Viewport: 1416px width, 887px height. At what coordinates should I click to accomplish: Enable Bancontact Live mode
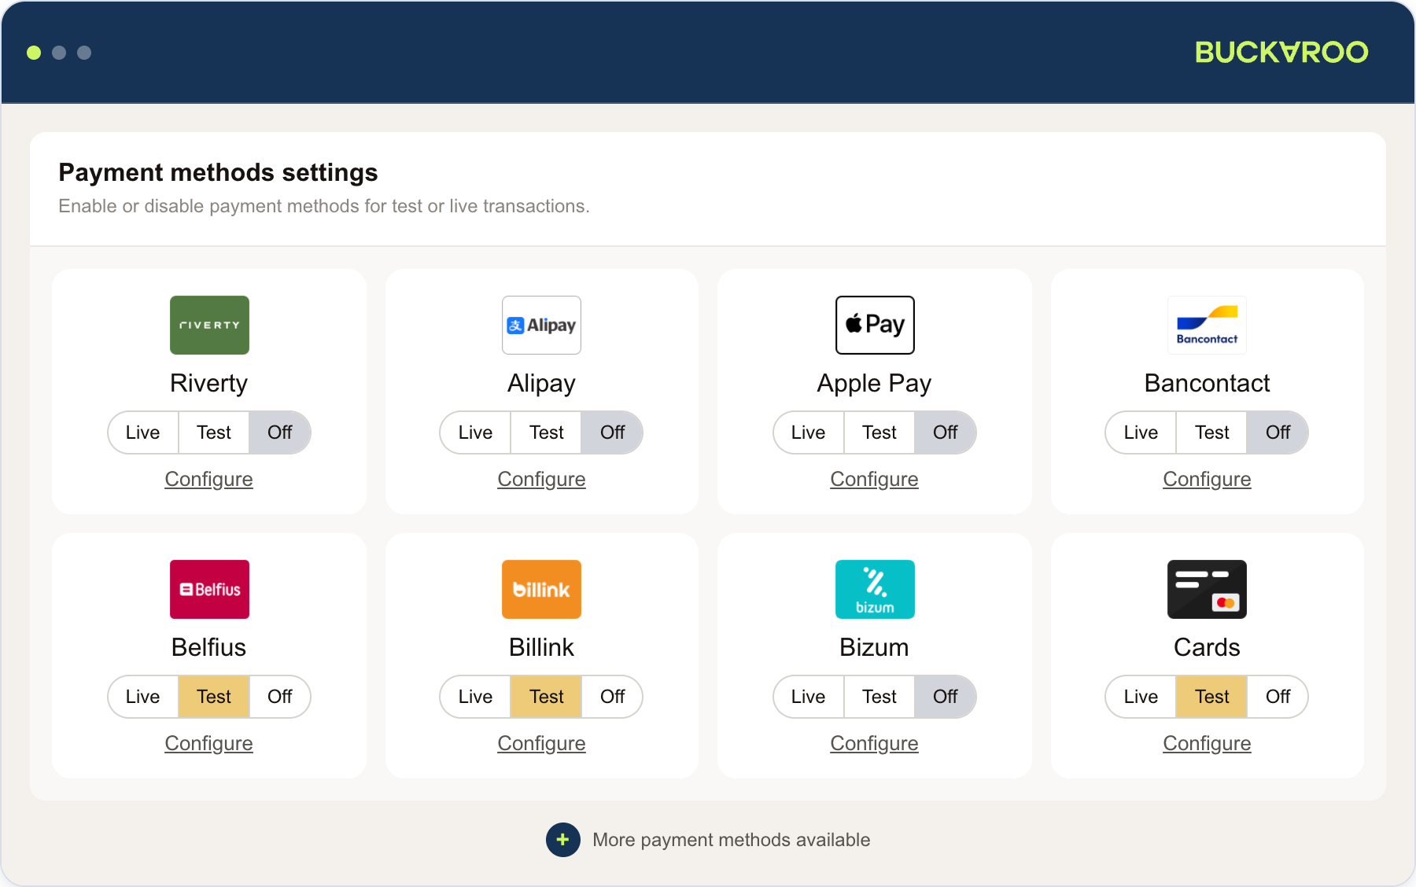[x=1141, y=432]
